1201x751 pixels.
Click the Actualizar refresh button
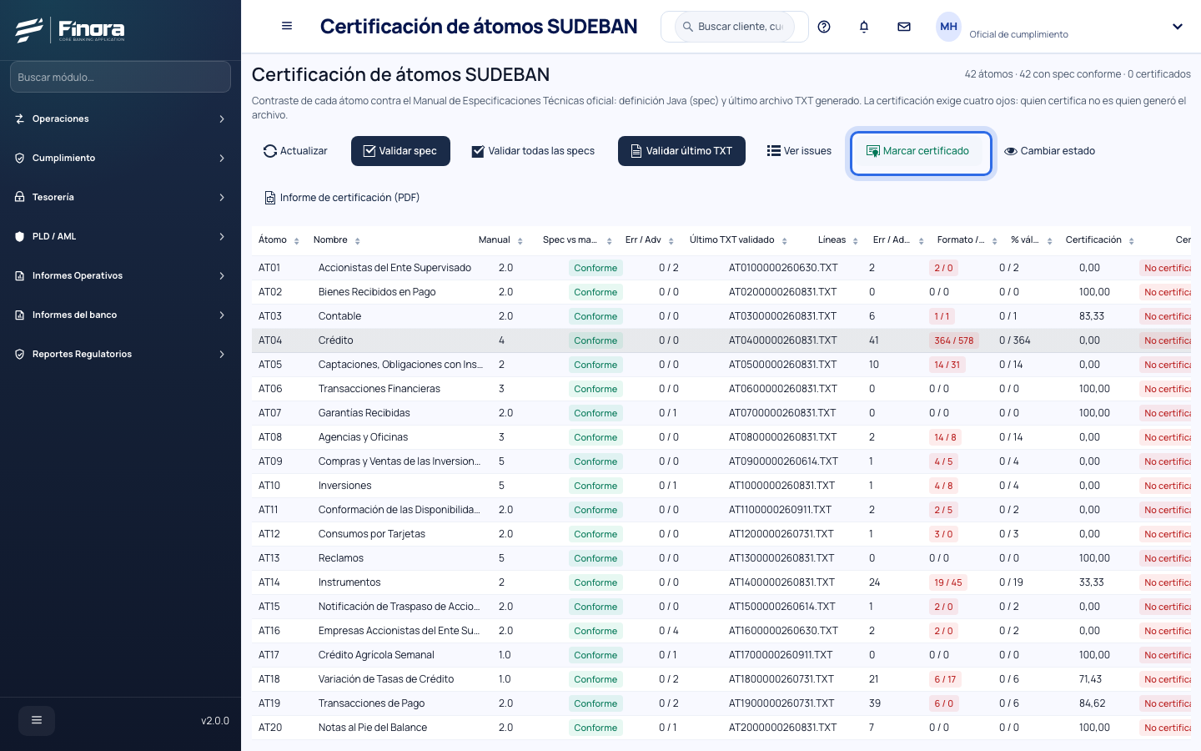pyautogui.click(x=295, y=151)
